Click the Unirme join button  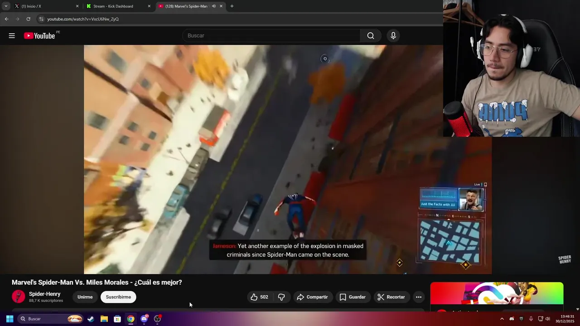(x=85, y=297)
